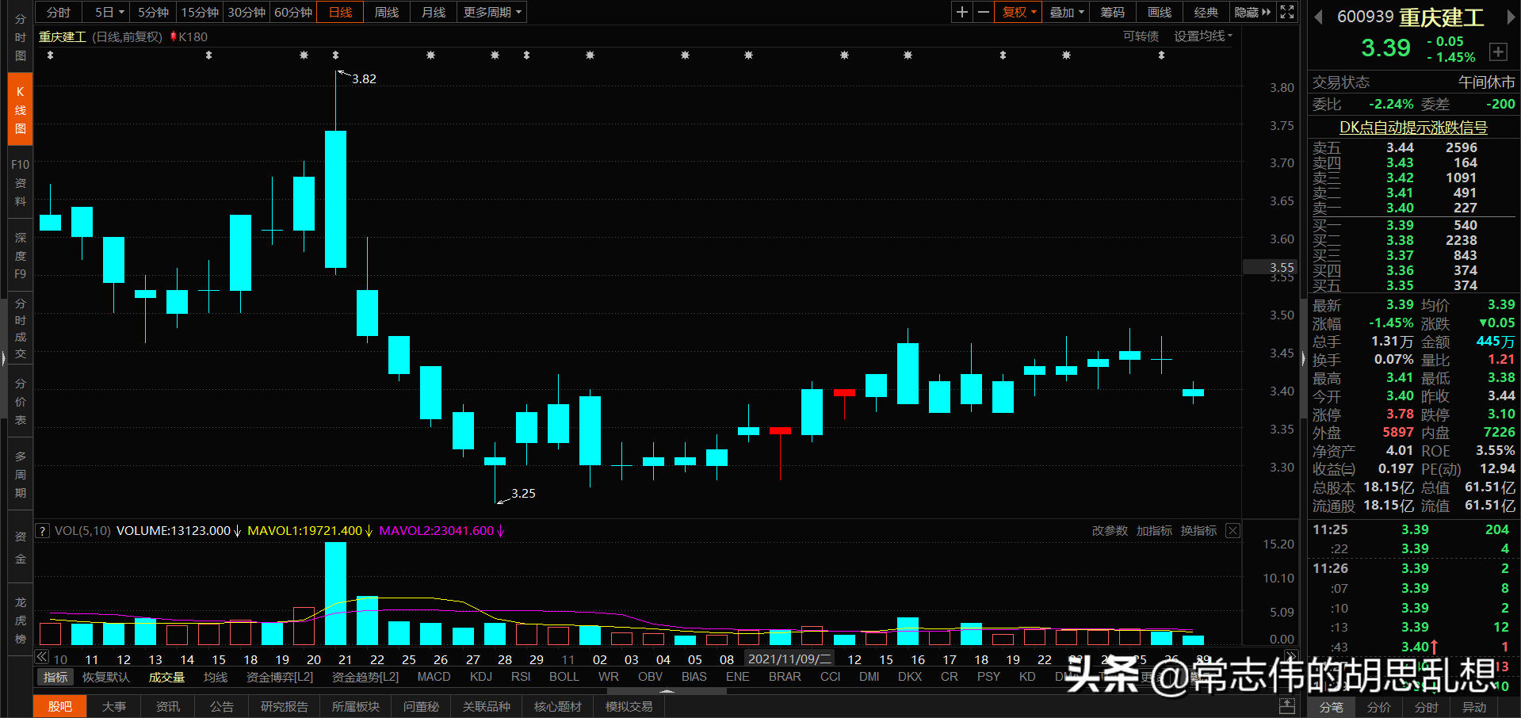Click the tallest volume bar in VOL chart
The width and height of the screenshot is (1521, 718).
pyautogui.click(x=335, y=594)
